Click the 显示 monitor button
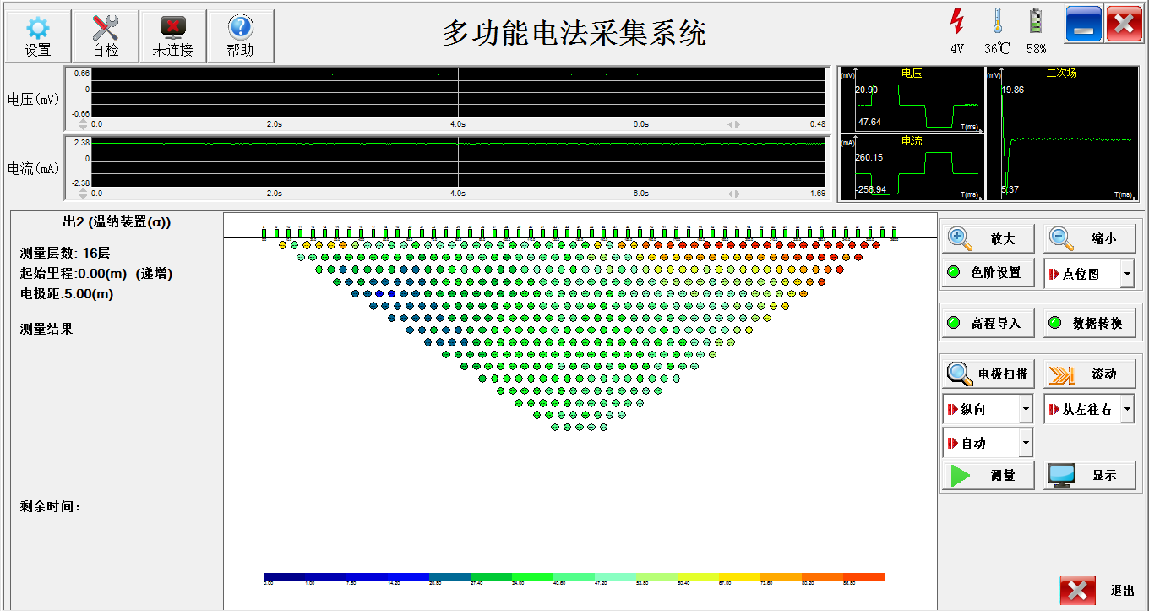This screenshot has width=1149, height=611. coord(1089,475)
